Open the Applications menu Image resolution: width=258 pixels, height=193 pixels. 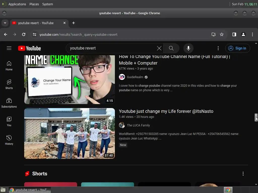(x=17, y=4)
